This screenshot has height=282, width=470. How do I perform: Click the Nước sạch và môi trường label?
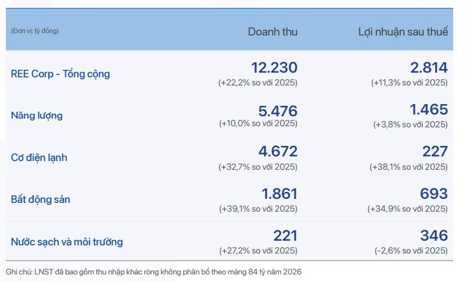67,241
